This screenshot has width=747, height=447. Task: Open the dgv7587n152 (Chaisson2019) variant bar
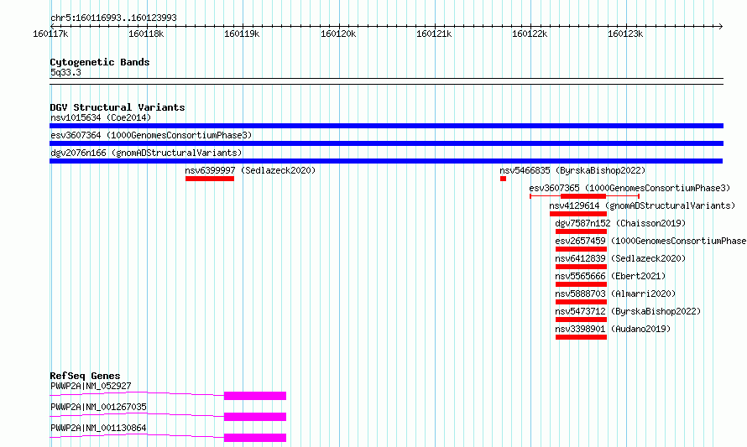click(581, 231)
